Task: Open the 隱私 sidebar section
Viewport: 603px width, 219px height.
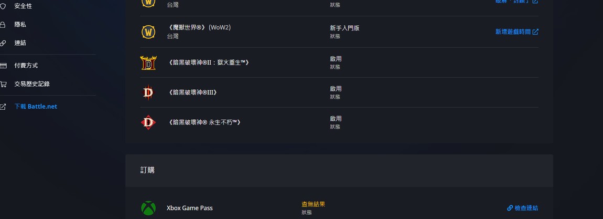Action: 20,25
